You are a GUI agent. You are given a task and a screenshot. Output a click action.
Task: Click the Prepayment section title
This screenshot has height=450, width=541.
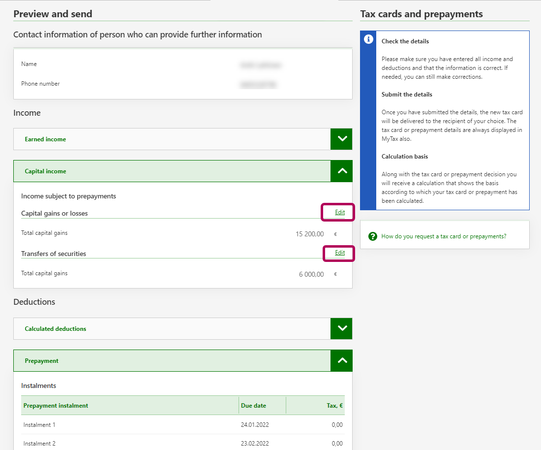click(x=41, y=361)
